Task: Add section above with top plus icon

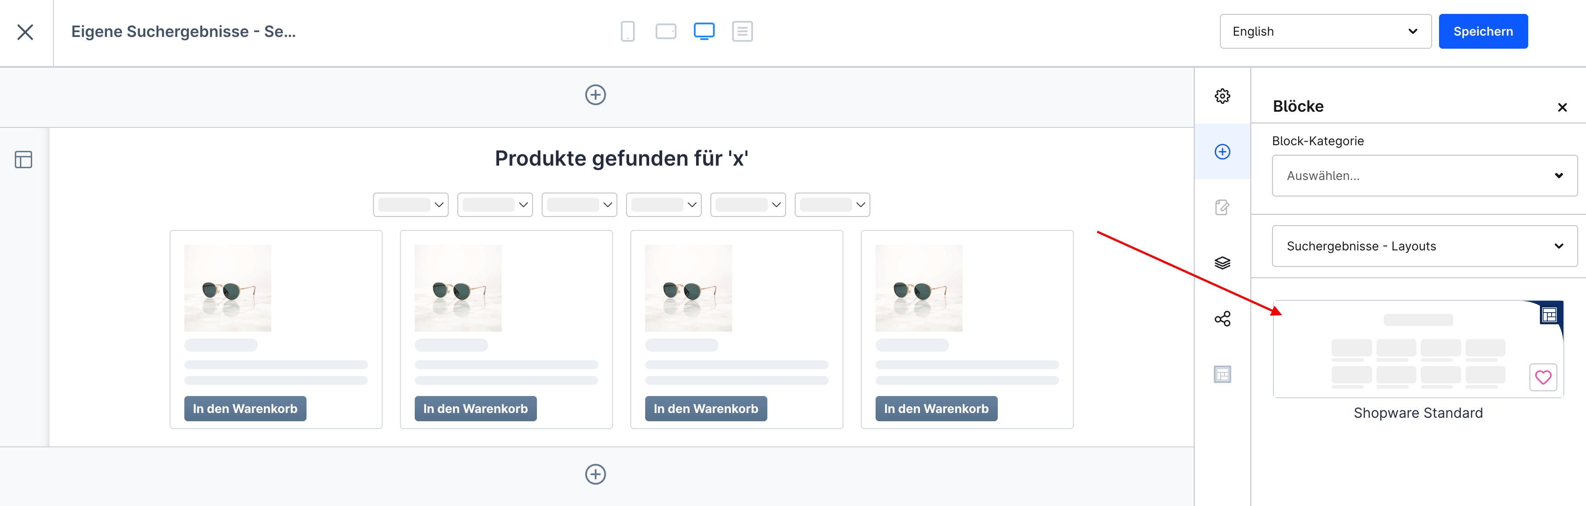Action: coord(595,95)
